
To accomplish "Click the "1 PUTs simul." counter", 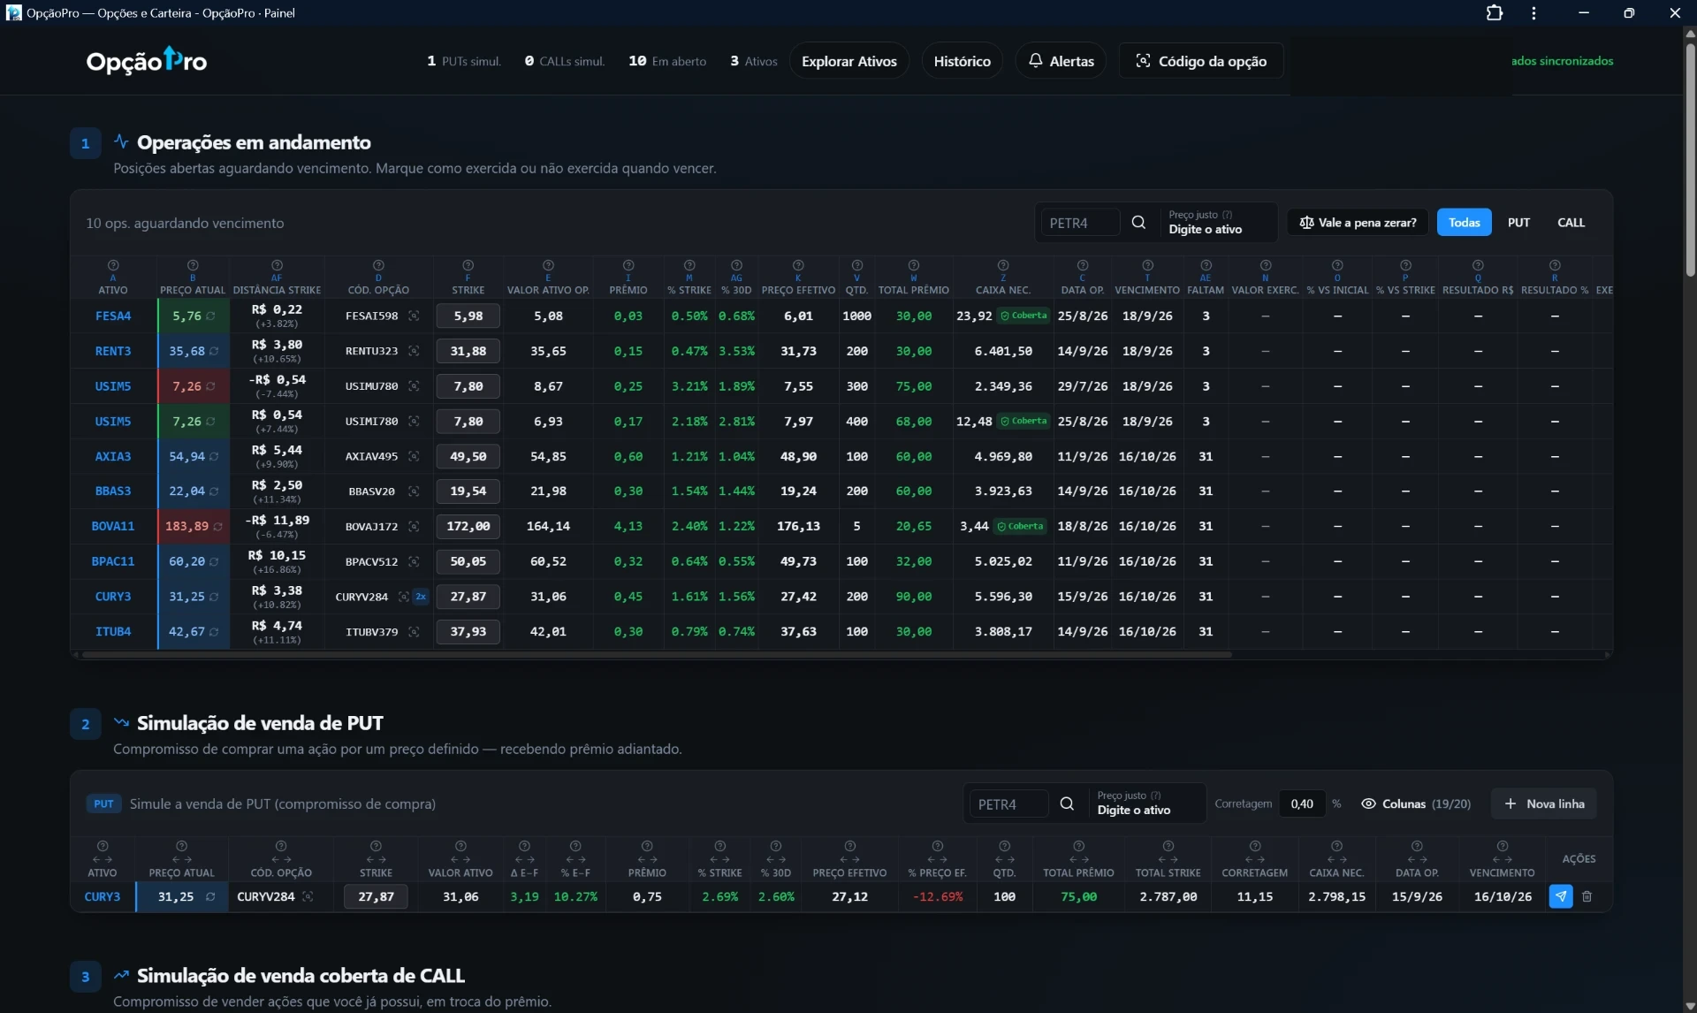I will point(464,61).
